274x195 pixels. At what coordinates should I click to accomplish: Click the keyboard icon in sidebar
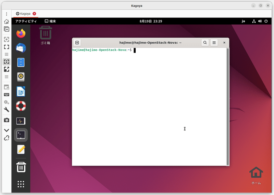coord(7,95)
